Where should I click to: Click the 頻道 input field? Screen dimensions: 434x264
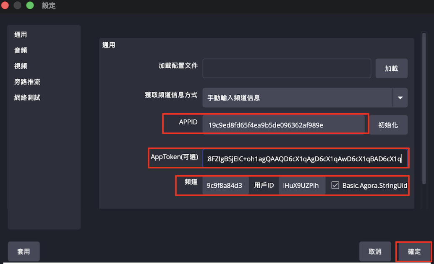pos(225,186)
